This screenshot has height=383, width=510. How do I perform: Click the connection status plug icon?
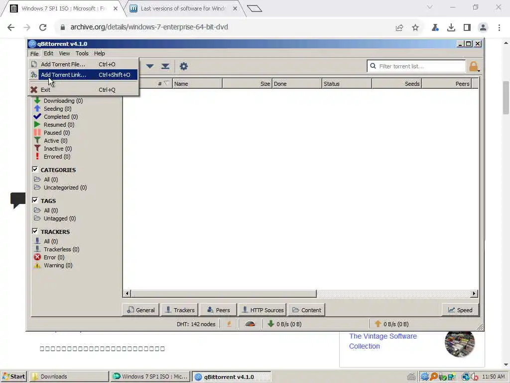pyautogui.click(x=229, y=324)
